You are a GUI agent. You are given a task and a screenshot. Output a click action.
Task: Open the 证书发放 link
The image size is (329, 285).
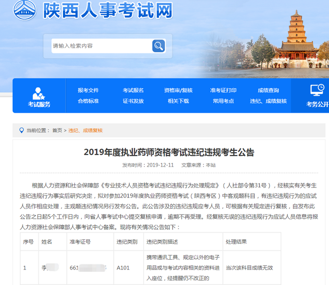[133, 101]
